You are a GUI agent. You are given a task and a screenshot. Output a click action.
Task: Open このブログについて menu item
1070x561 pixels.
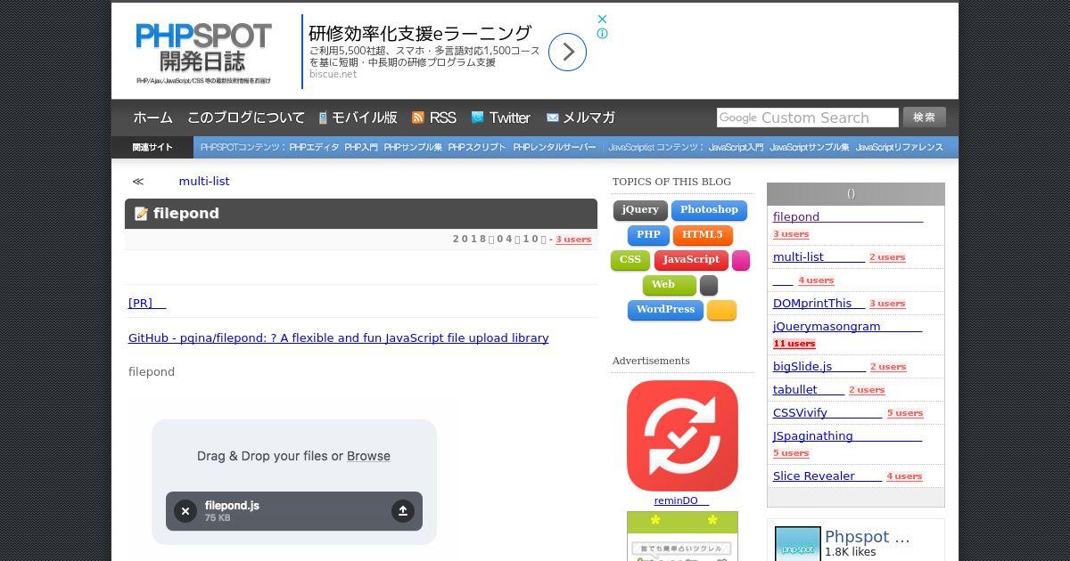pyautogui.click(x=246, y=118)
